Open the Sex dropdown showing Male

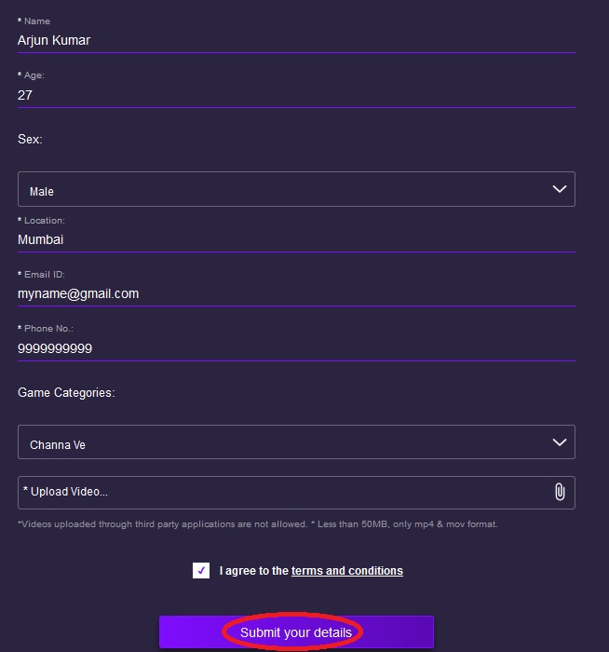296,189
